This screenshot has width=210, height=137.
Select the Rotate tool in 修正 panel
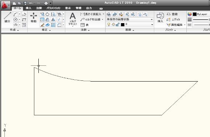pos(48,14)
